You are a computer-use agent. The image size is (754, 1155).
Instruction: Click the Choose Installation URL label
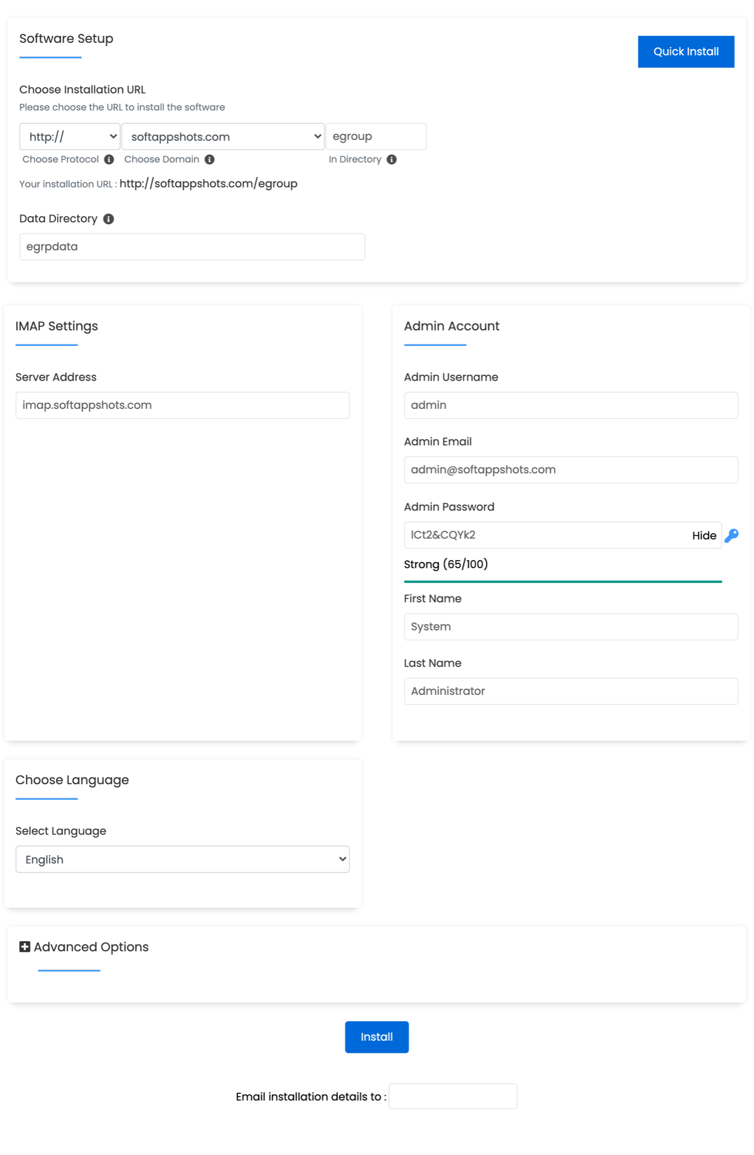pos(83,90)
